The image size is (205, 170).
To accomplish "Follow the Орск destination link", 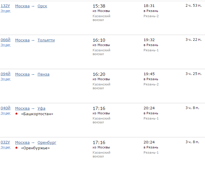I will 42,6.
